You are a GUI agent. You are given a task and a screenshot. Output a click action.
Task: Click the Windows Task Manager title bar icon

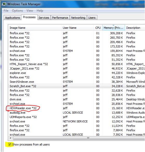[x=4, y=4]
